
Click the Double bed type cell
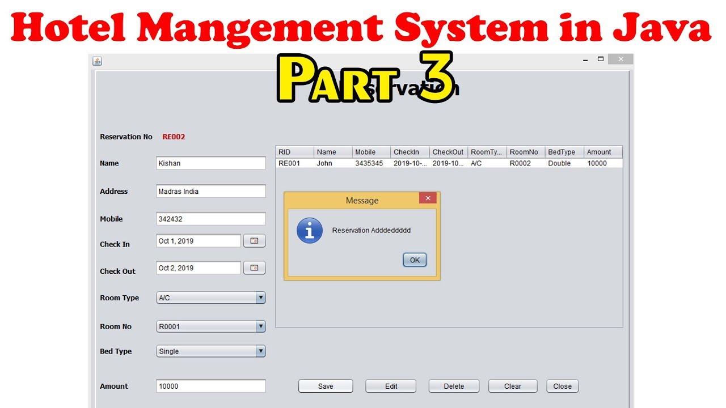(x=565, y=163)
